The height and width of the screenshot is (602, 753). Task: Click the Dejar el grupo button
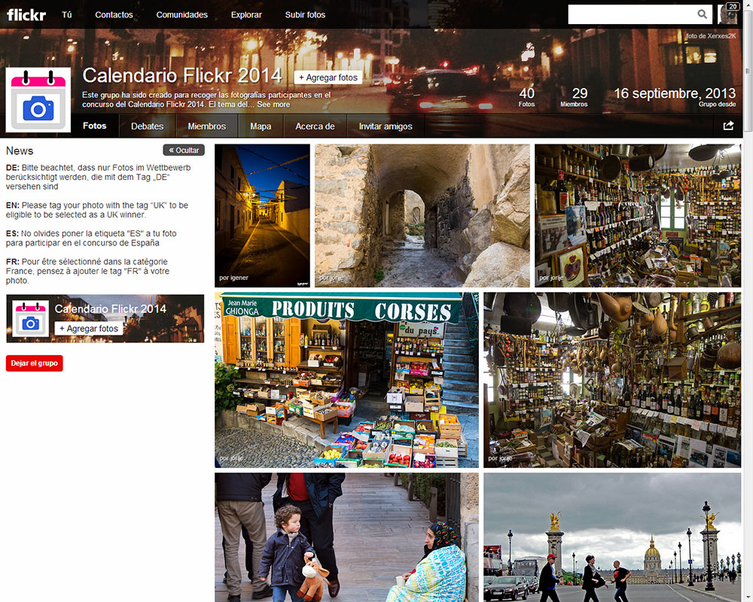[x=34, y=363]
